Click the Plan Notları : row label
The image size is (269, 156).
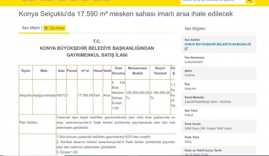coord(29,122)
